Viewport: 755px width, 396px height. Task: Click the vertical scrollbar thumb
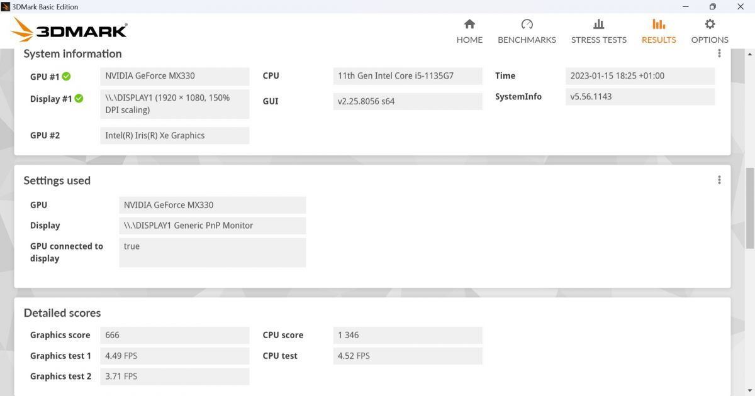pyautogui.click(x=749, y=209)
